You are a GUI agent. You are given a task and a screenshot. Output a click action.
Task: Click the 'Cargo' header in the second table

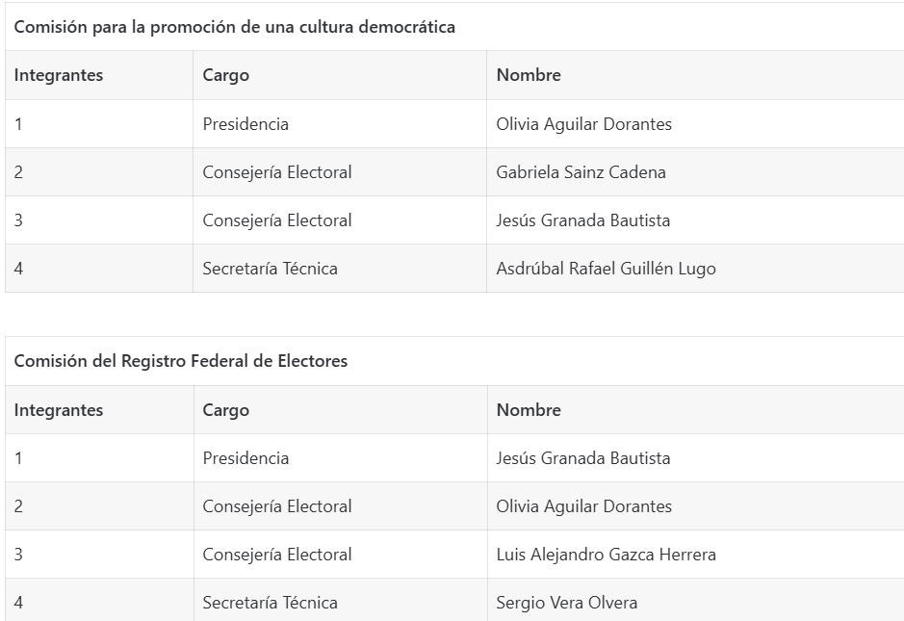pyautogui.click(x=225, y=410)
